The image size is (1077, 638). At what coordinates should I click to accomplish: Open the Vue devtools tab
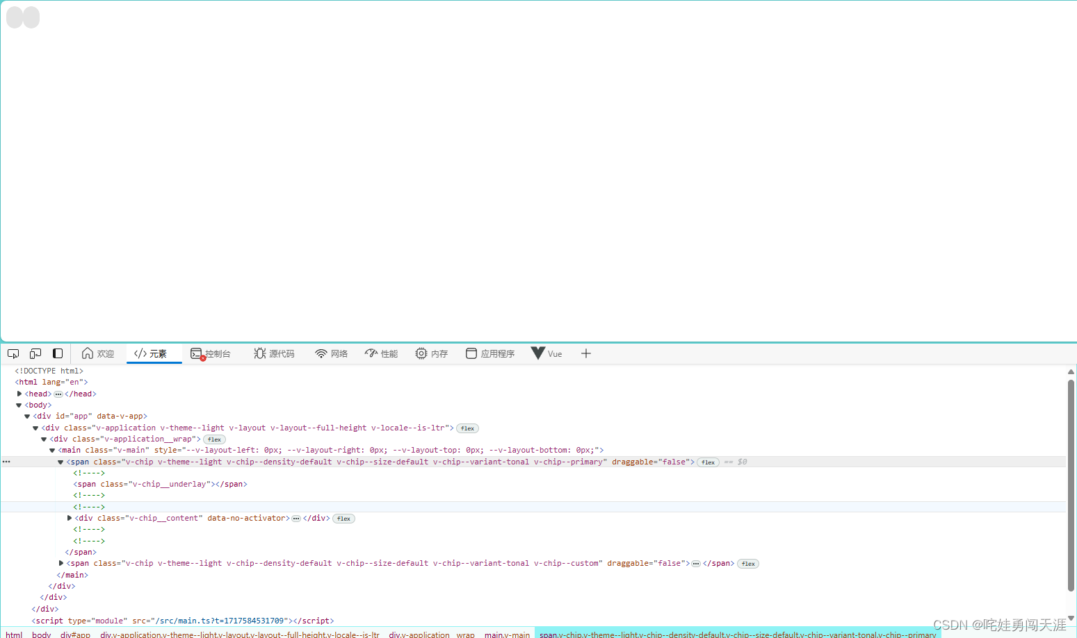546,353
